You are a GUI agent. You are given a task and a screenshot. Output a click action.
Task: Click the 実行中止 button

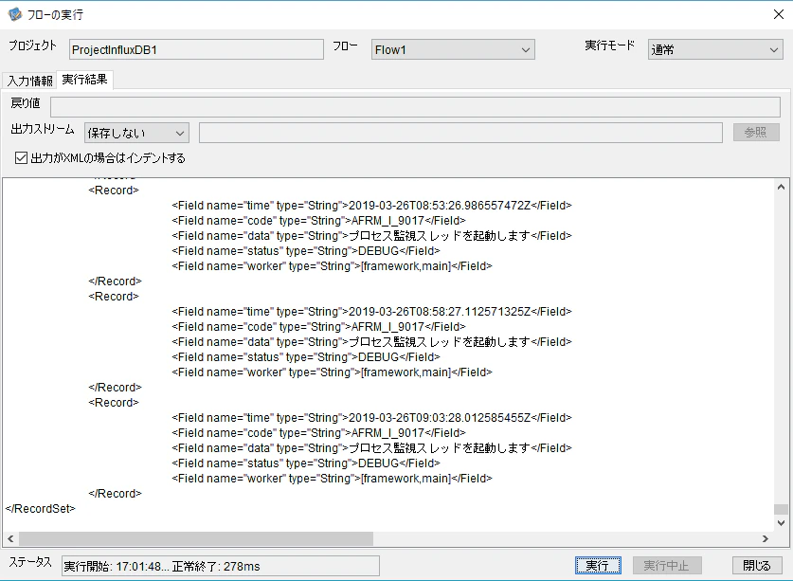tap(667, 565)
